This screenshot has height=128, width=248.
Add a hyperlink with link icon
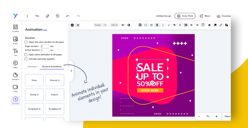click(x=221, y=25)
